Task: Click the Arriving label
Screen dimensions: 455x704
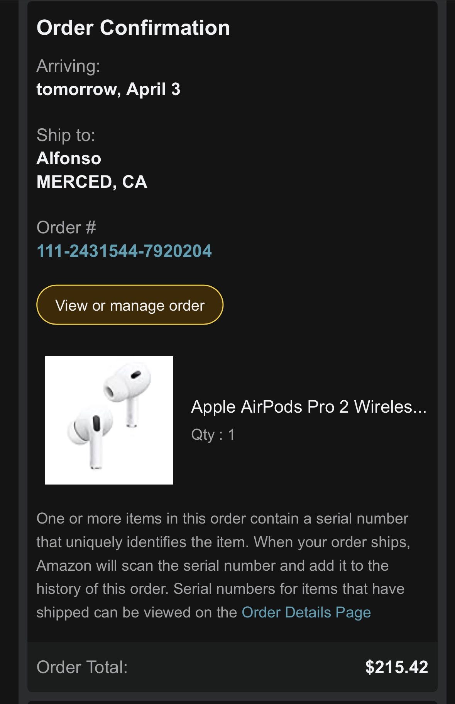Action: [68, 66]
